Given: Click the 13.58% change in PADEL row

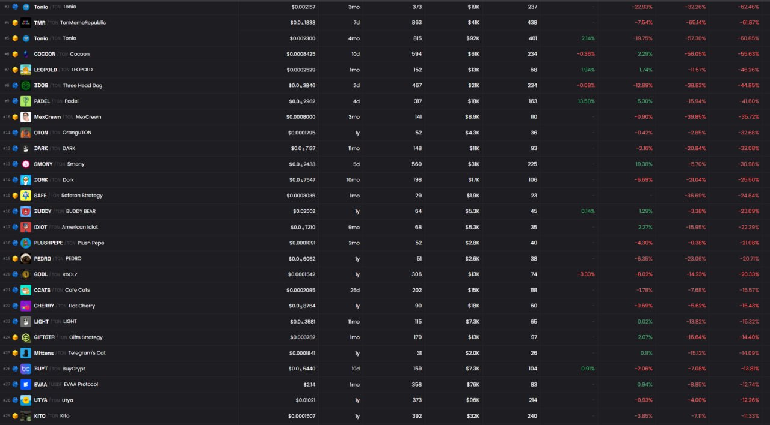Looking at the screenshot, I should click(x=587, y=101).
